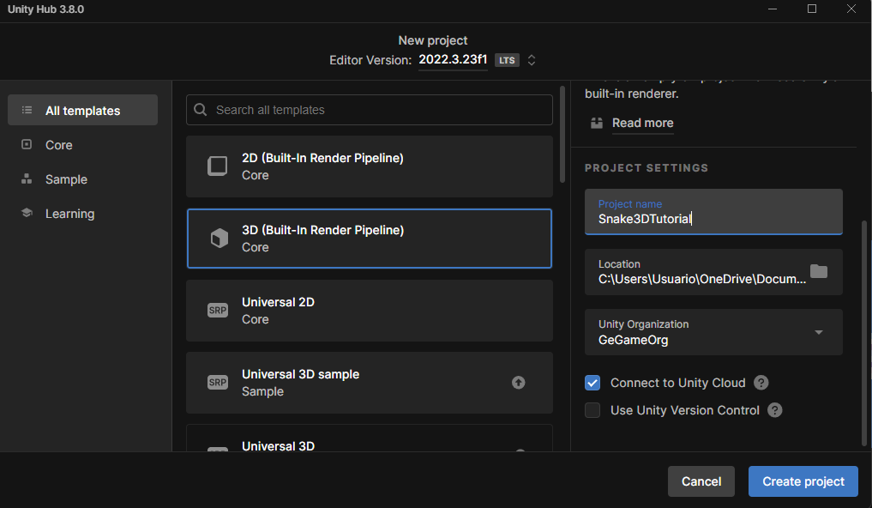Click the template list scrollbar
This screenshot has width=872, height=508.
coord(562,135)
